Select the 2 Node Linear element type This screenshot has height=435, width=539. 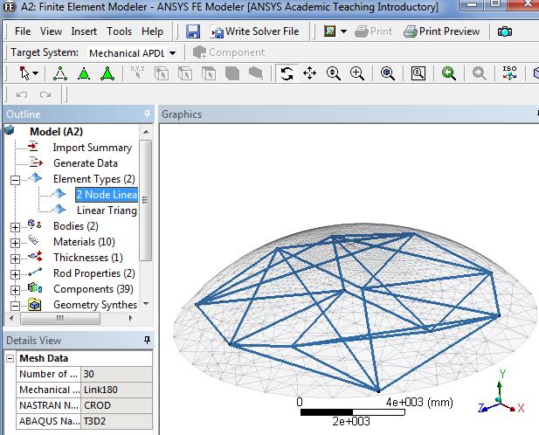[107, 195]
